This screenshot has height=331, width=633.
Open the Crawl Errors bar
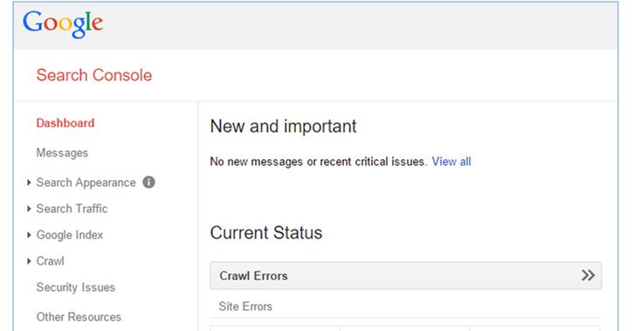pyautogui.click(x=406, y=276)
